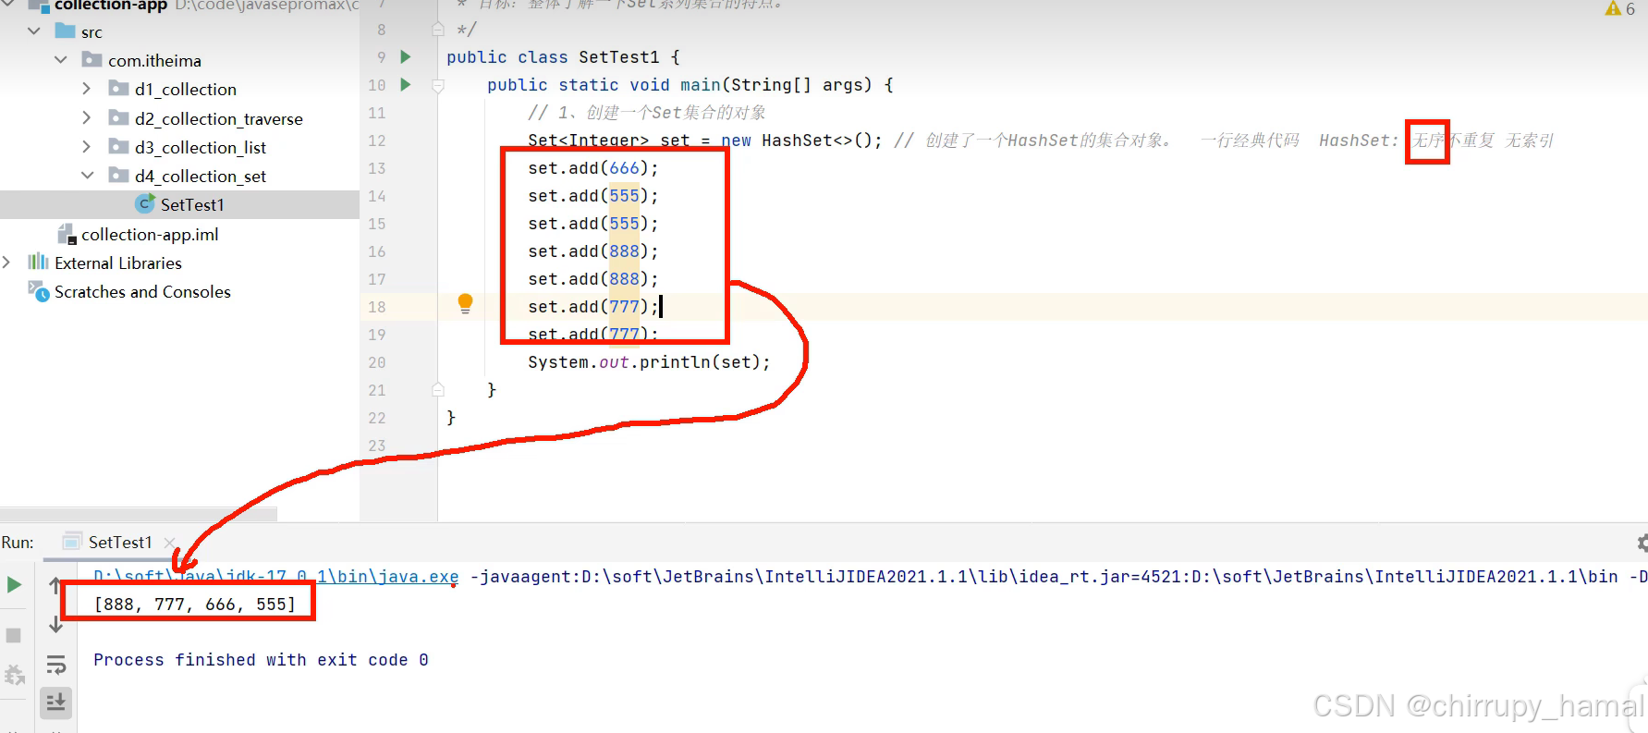Viewport: 1648px width, 733px height.
Task: Select the SetTest1 run tab
Action: pos(120,543)
